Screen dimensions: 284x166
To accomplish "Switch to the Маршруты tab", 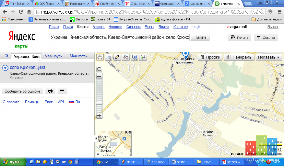I will 53,56.
